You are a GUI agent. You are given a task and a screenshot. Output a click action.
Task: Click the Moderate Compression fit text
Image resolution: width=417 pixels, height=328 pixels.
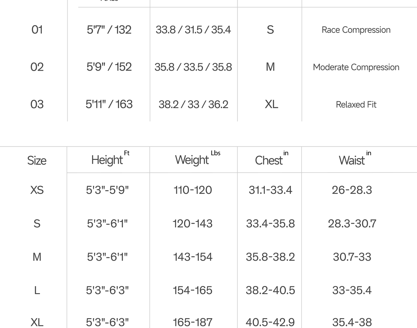pyautogui.click(x=356, y=67)
